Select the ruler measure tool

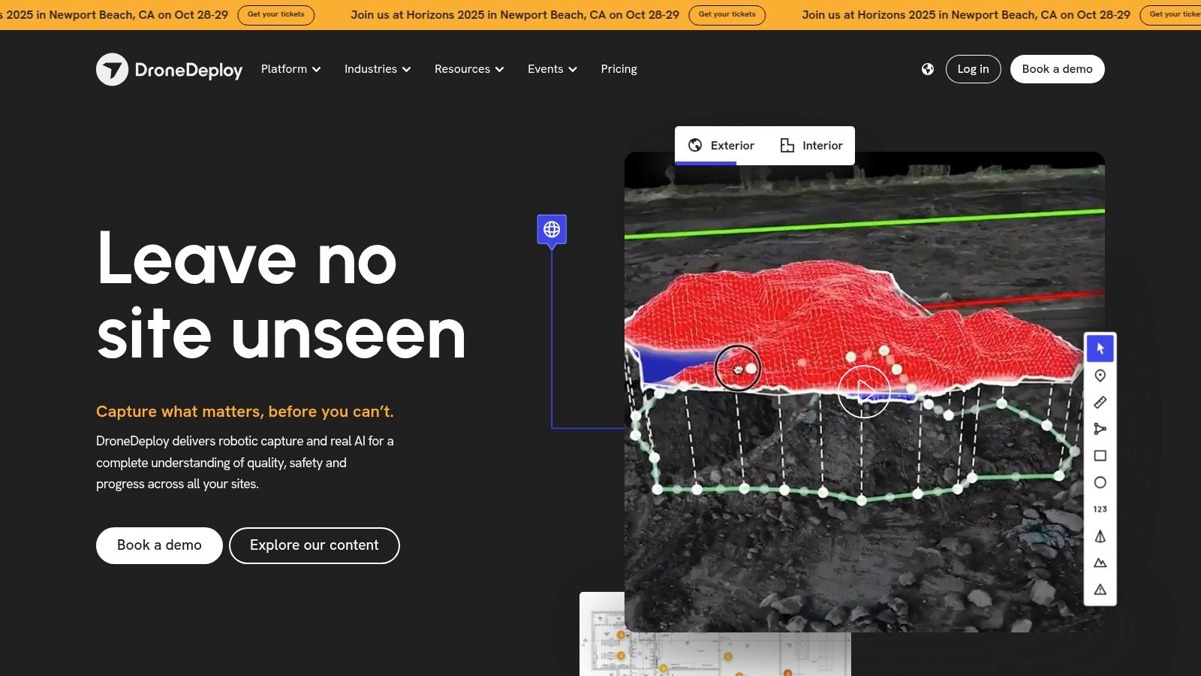[x=1100, y=403]
